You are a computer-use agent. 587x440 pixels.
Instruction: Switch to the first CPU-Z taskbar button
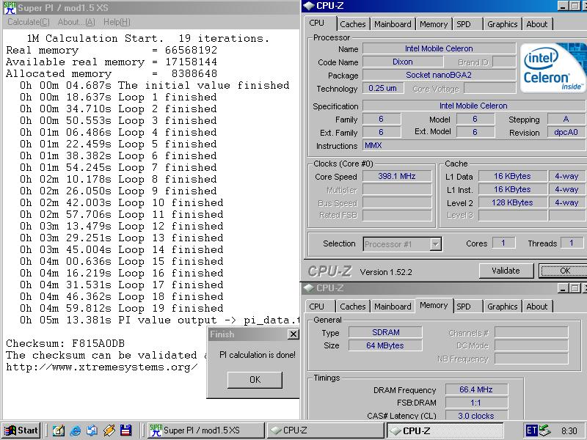[x=325, y=430]
